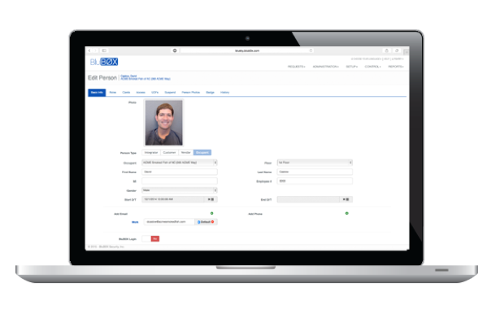
Task: Click into the First Name field
Action: (180, 172)
